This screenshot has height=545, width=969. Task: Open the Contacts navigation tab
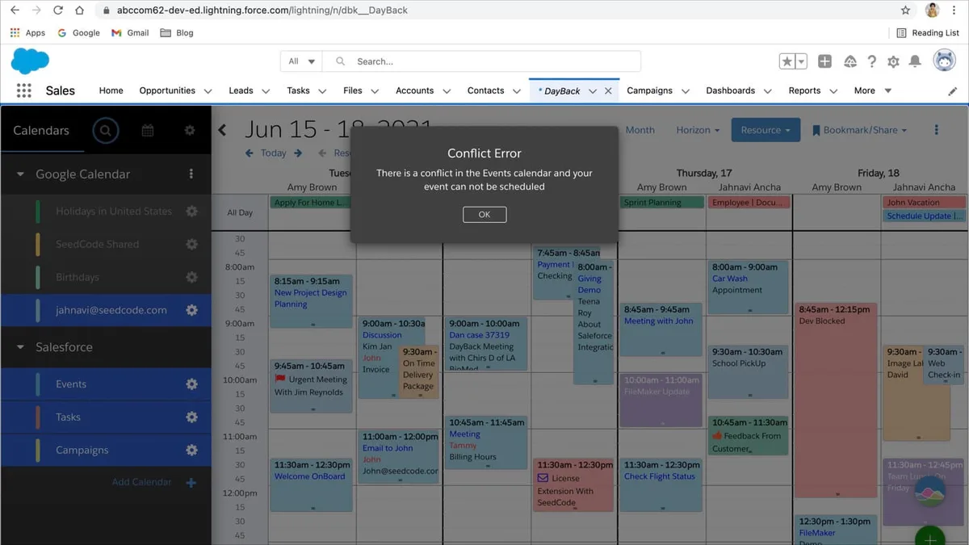click(x=485, y=90)
